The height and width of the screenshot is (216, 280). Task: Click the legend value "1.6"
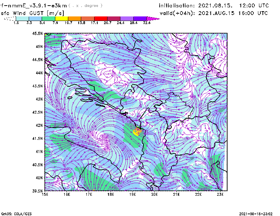pyautogui.click(x=16, y=23)
